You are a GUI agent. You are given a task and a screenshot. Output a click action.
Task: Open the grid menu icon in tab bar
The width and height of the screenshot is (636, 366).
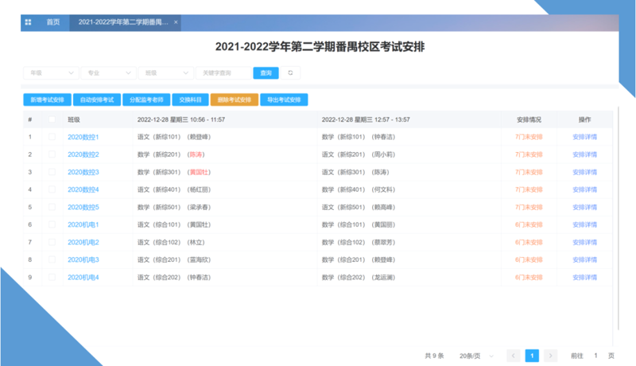28,22
